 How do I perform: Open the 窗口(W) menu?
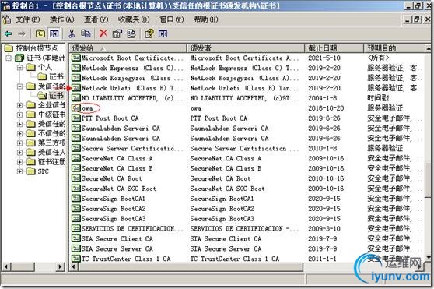pos(172,19)
